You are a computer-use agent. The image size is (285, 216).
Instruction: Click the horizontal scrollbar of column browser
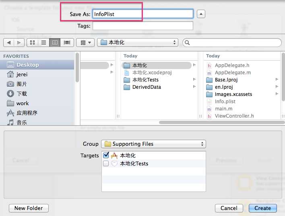pyautogui.click(x=222, y=122)
